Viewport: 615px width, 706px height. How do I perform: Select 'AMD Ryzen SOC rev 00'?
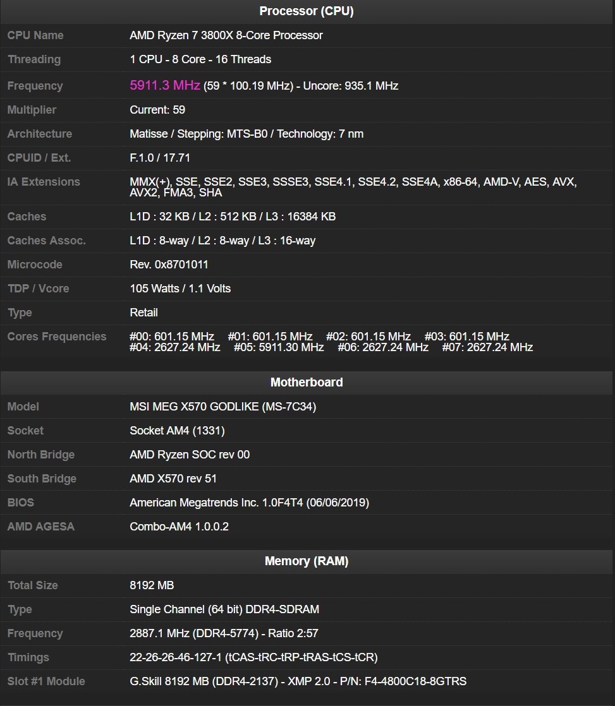(x=190, y=454)
